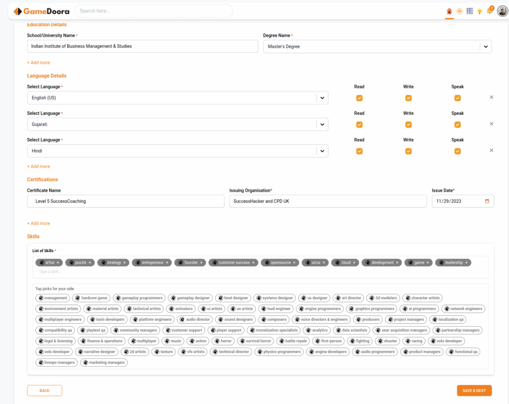Open the colorful grid board icon

click(469, 11)
